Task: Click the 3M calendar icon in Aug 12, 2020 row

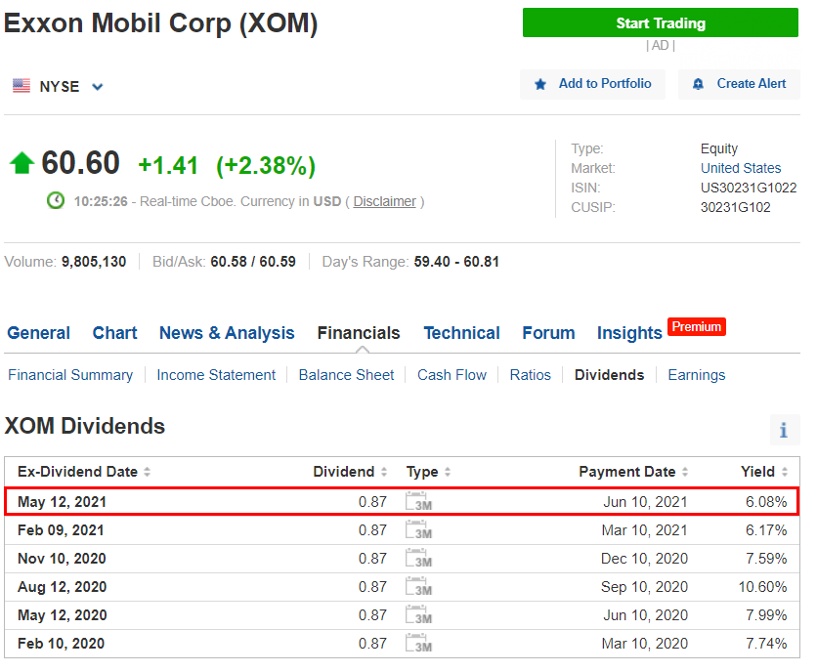Action: 419,587
